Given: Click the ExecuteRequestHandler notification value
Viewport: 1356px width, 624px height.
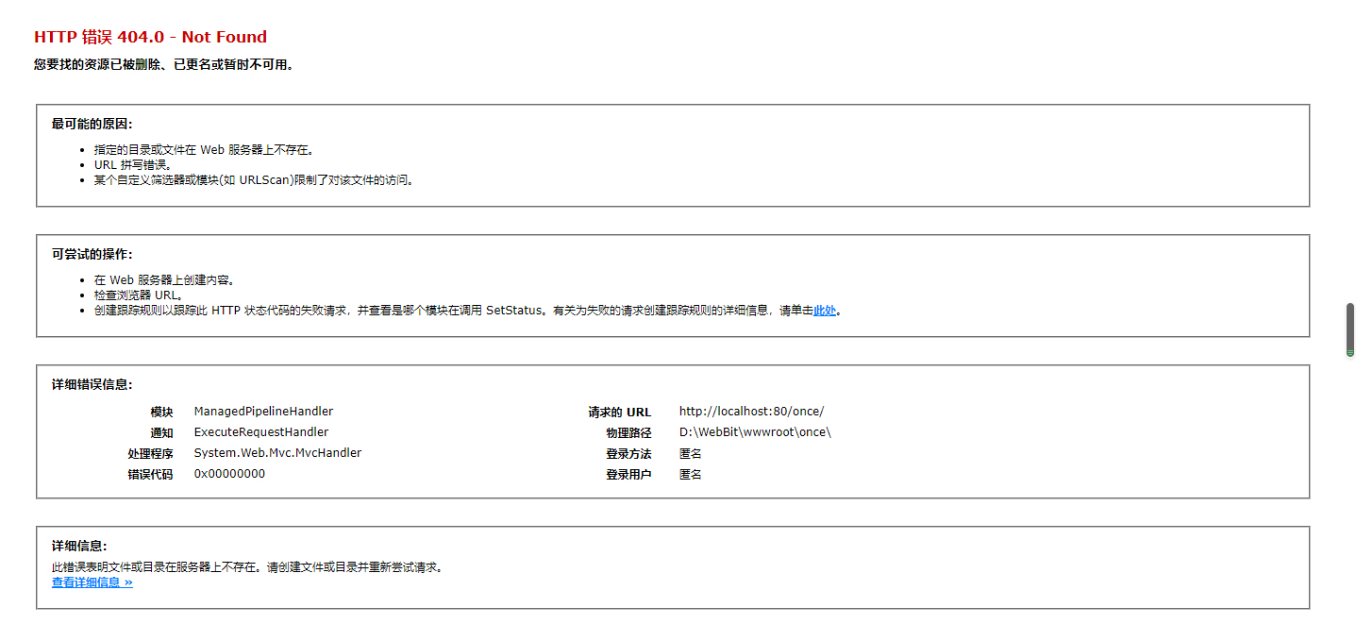Looking at the screenshot, I should coord(260,432).
